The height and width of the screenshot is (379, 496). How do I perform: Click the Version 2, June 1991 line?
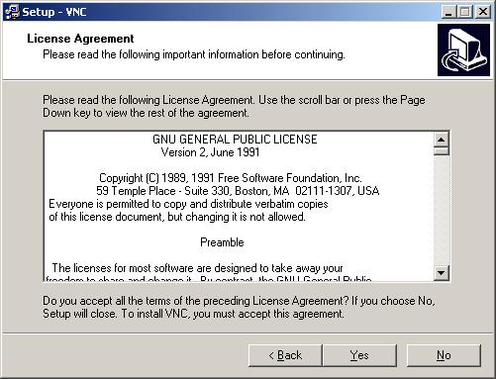[210, 152]
